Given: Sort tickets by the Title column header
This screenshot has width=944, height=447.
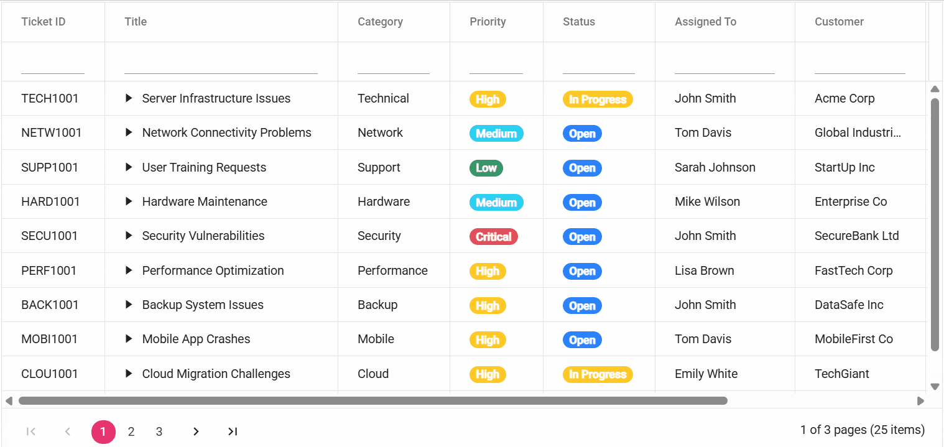Looking at the screenshot, I should click(136, 21).
